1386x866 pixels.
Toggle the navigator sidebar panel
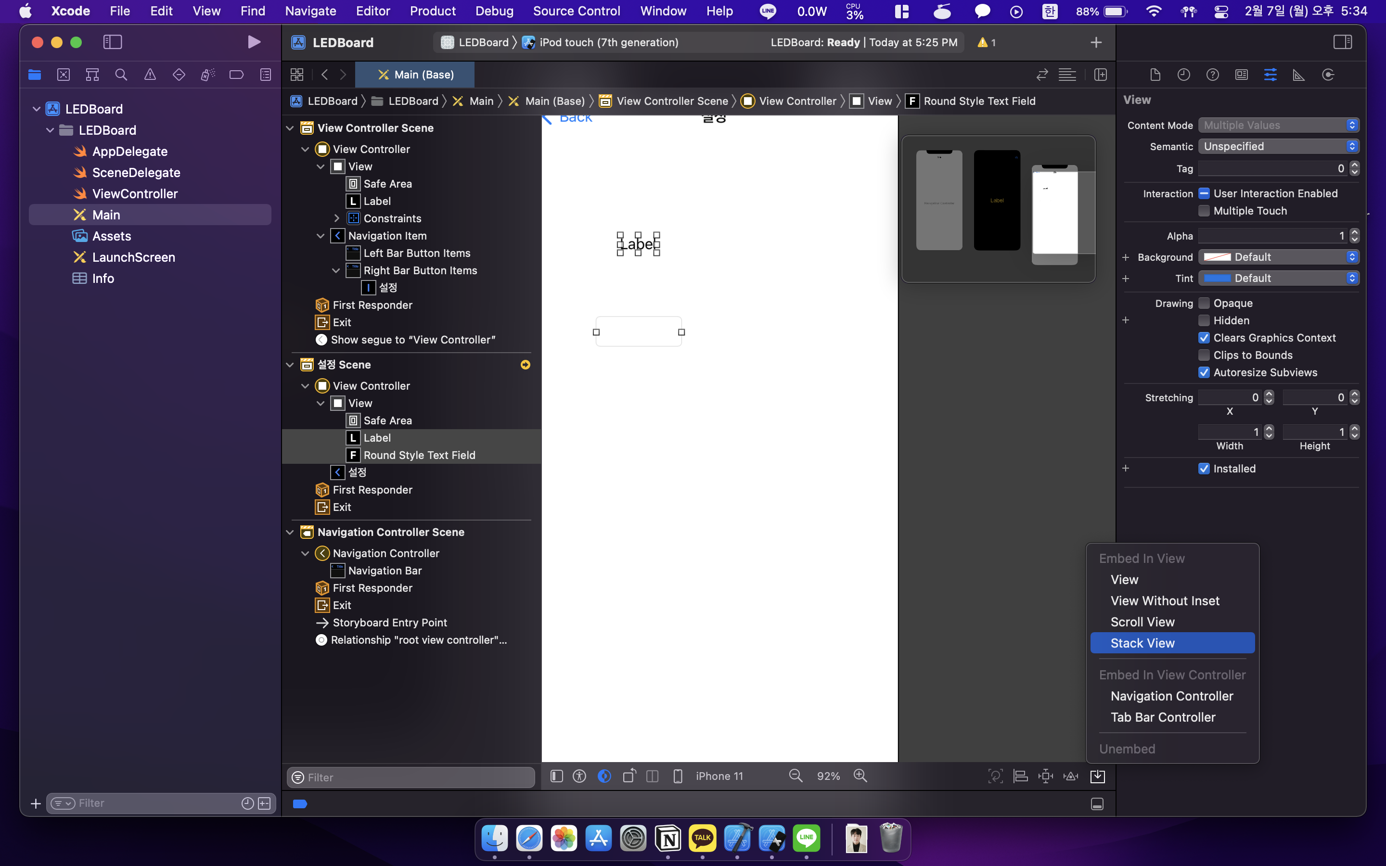pyautogui.click(x=112, y=42)
